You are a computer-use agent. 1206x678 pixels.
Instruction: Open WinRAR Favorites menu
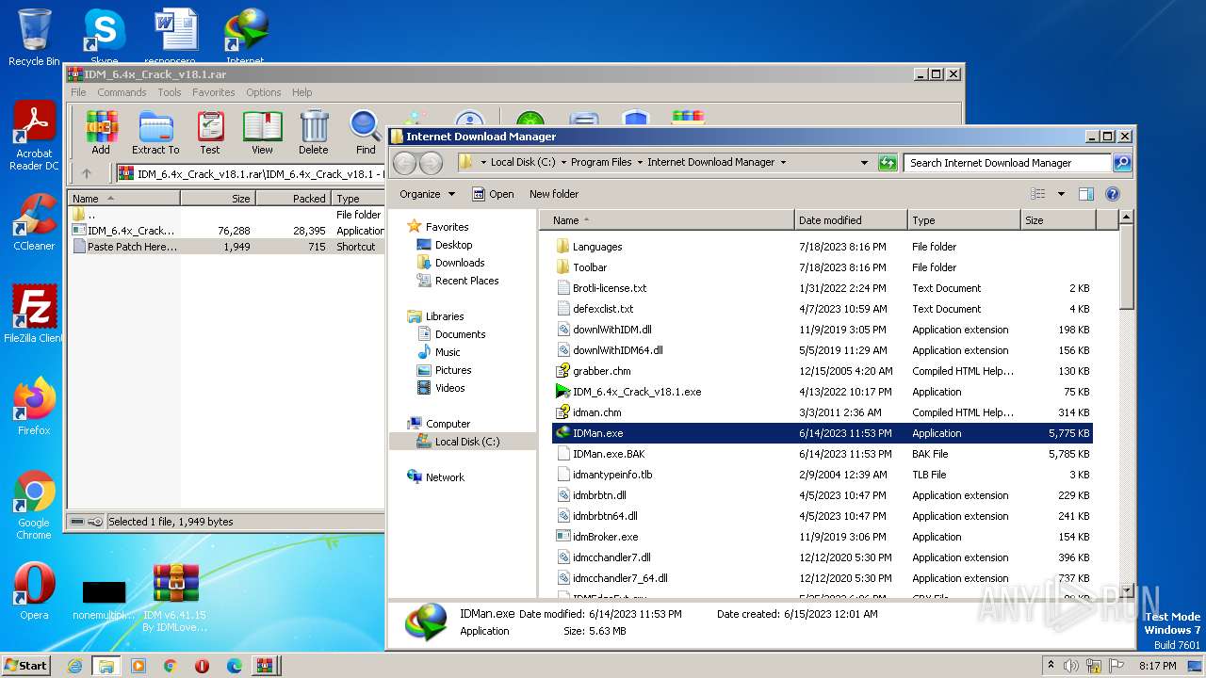214,92
